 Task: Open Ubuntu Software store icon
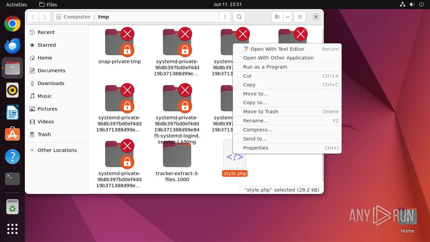click(x=12, y=134)
